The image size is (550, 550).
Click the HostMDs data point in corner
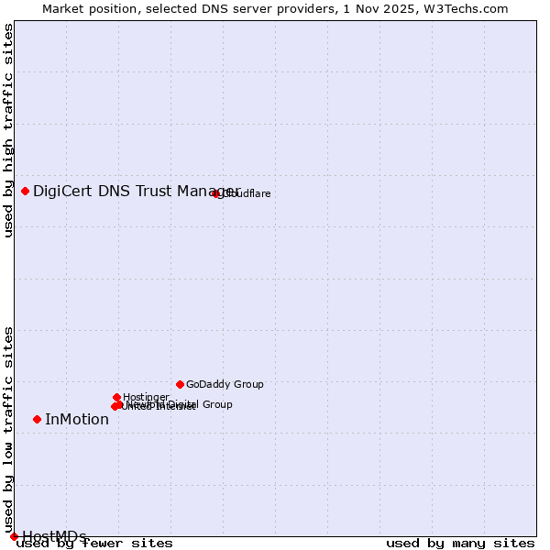(x=14, y=536)
